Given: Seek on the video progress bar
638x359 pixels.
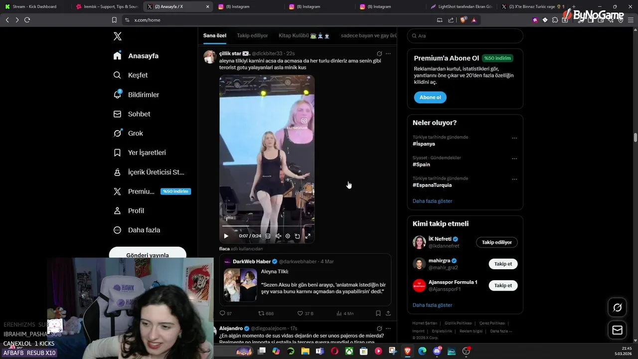Looking at the screenshot, I should pos(267,226).
